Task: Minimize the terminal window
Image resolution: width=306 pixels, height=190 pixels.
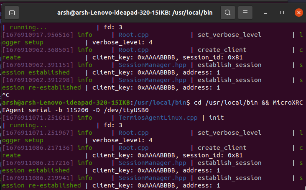Action: [265, 13]
